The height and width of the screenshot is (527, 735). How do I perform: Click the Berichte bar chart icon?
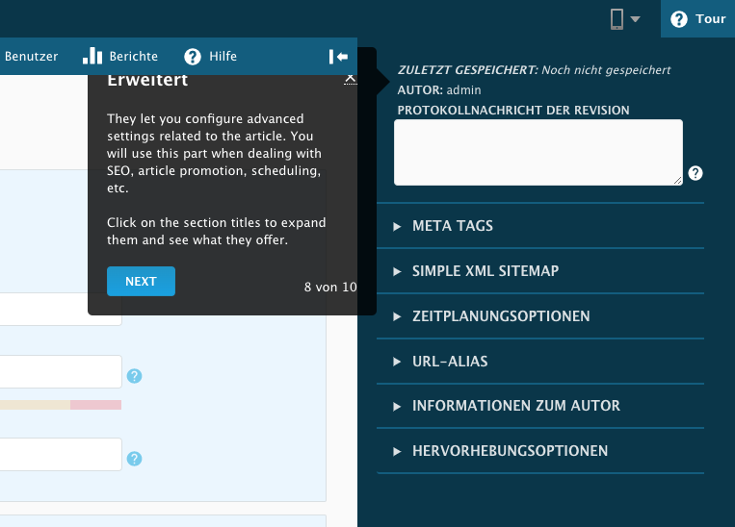(x=92, y=56)
